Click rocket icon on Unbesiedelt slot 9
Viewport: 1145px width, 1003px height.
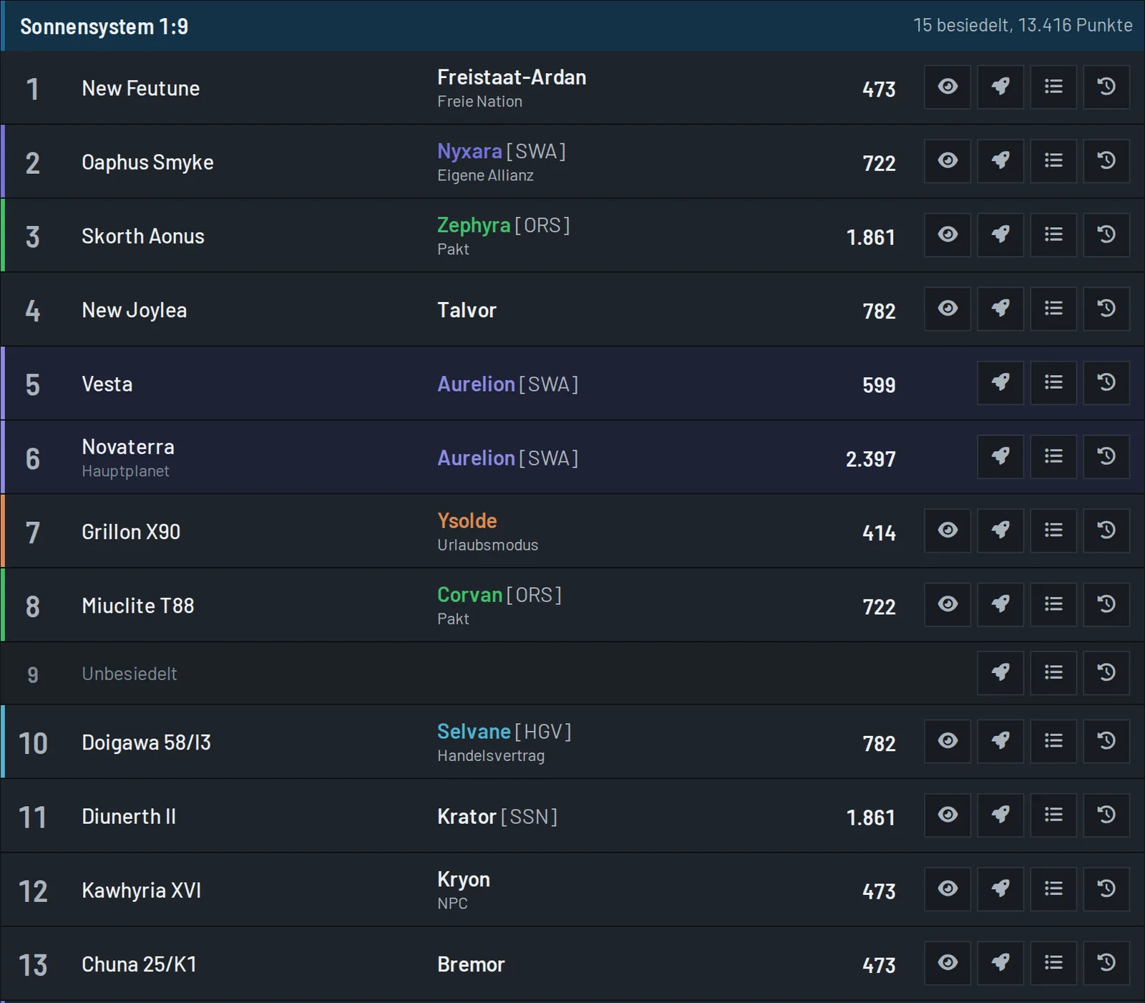pyautogui.click(x=1000, y=672)
